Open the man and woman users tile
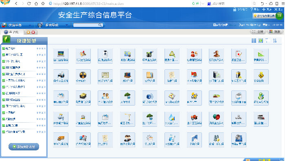The height and width of the screenshot is (161, 285). [105, 98]
